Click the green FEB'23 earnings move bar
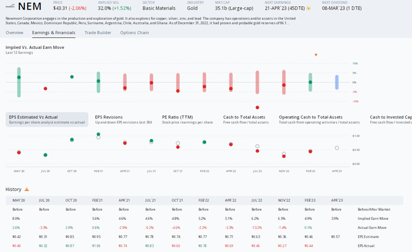 pos(310,82)
